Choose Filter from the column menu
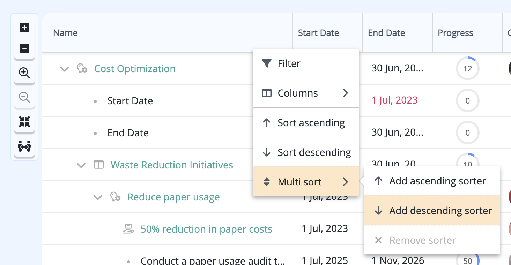 [x=306, y=63]
